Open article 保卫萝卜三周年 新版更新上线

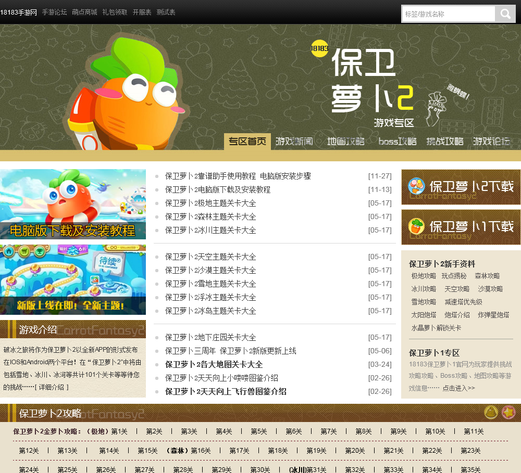tap(231, 351)
